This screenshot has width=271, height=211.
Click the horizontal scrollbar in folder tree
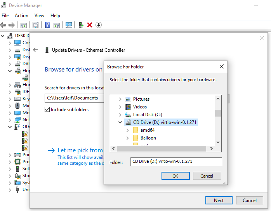point(162,149)
